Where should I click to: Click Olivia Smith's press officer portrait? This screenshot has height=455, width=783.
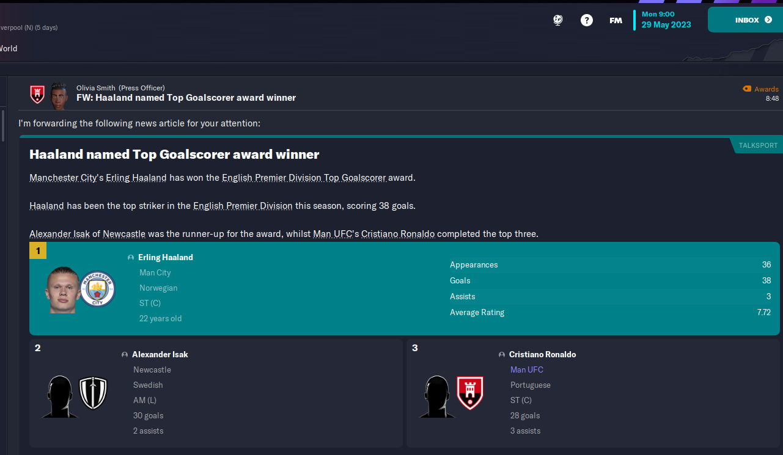[x=59, y=95]
